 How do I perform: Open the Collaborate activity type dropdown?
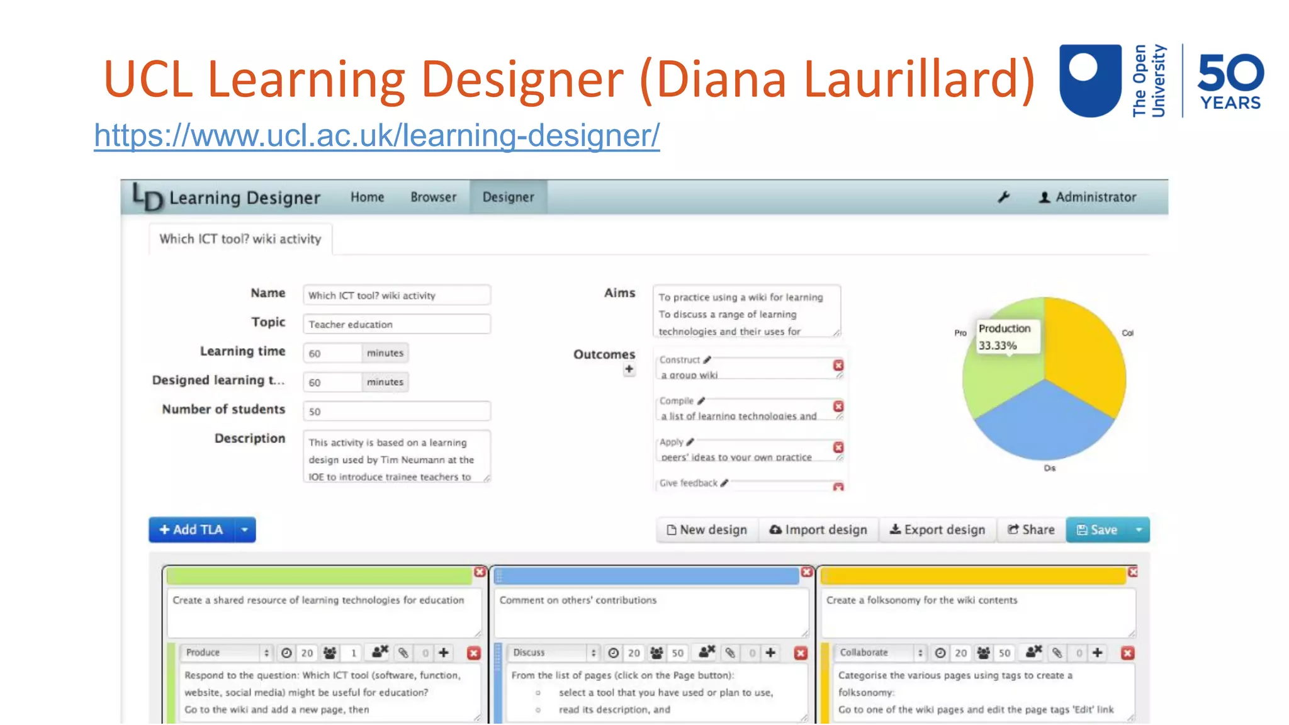pos(881,653)
